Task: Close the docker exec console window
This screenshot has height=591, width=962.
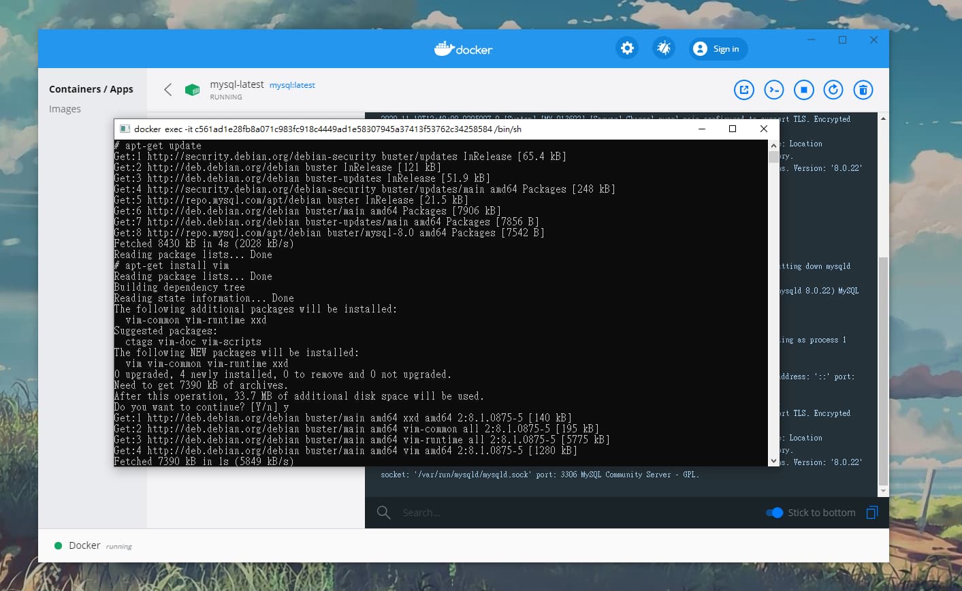Action: (x=763, y=129)
